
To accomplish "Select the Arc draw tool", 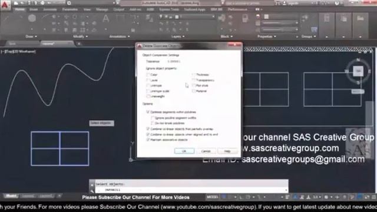I will coord(45,17).
